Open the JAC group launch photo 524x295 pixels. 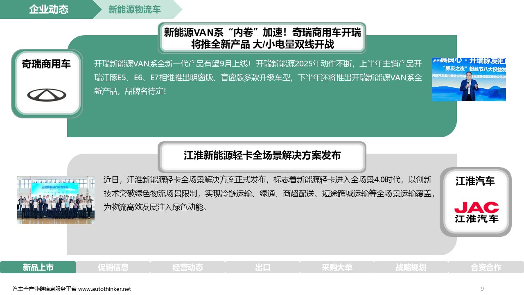(x=56, y=200)
